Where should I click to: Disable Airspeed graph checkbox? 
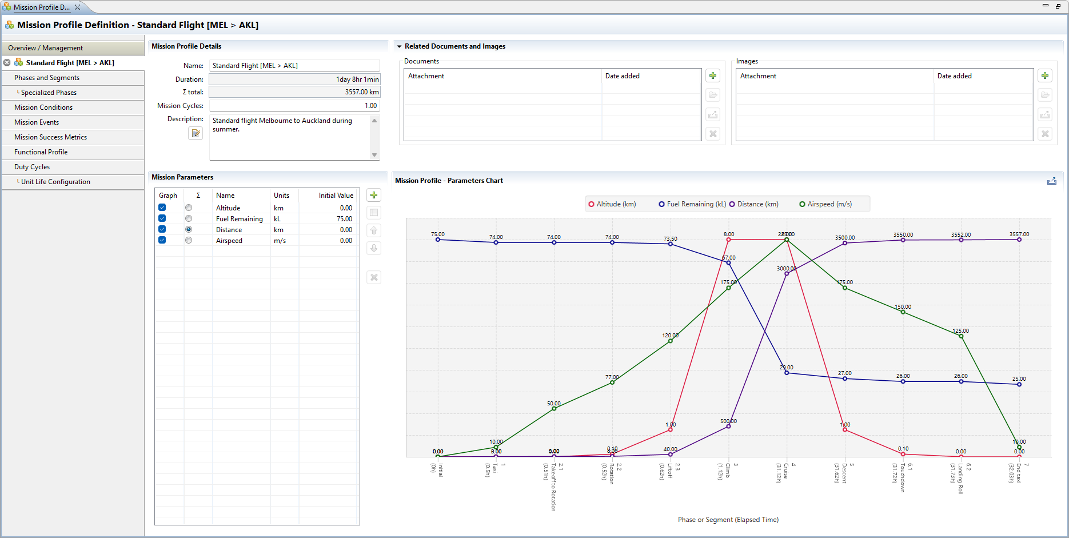click(x=162, y=241)
